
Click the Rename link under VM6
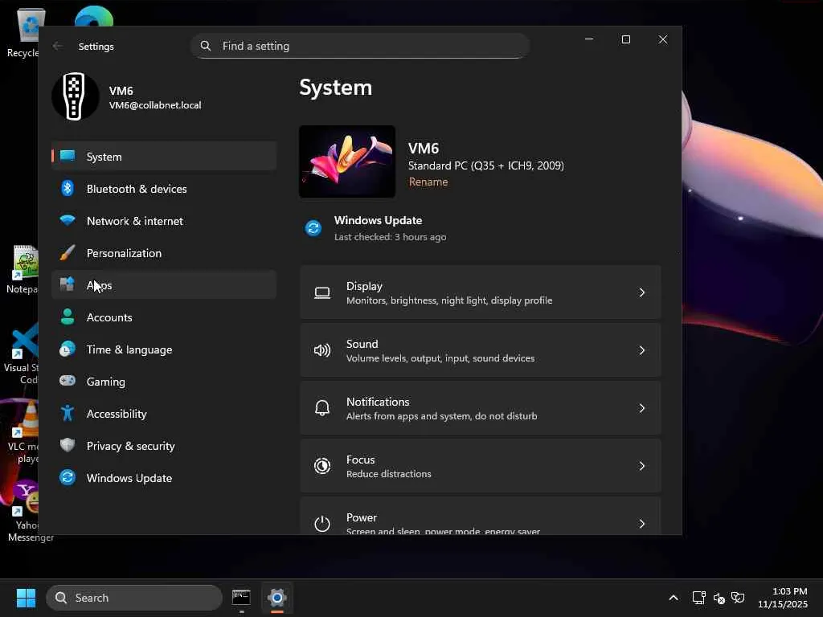point(428,182)
